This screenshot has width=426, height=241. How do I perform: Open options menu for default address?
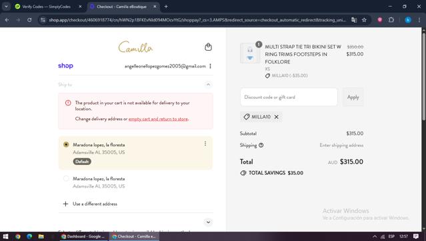click(x=205, y=144)
